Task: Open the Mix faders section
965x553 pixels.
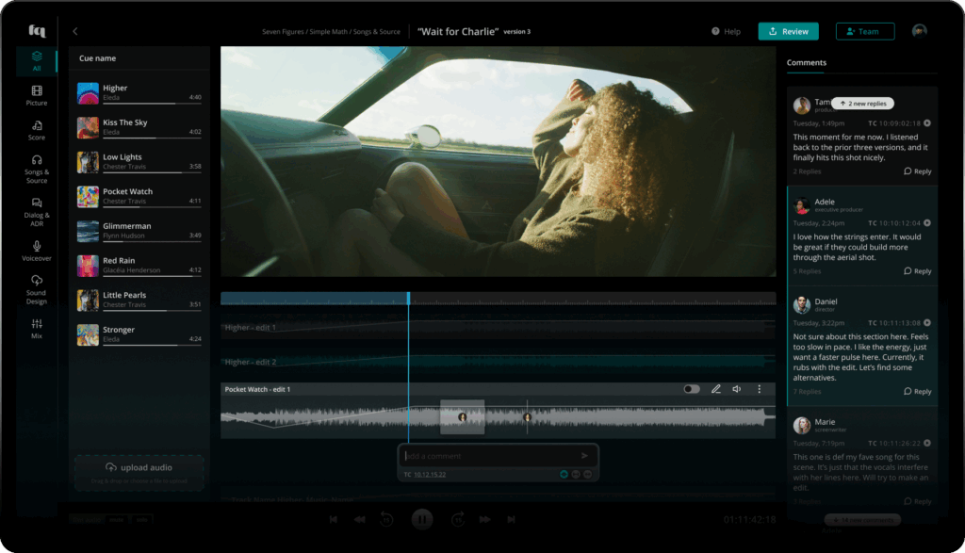Action: pos(37,328)
